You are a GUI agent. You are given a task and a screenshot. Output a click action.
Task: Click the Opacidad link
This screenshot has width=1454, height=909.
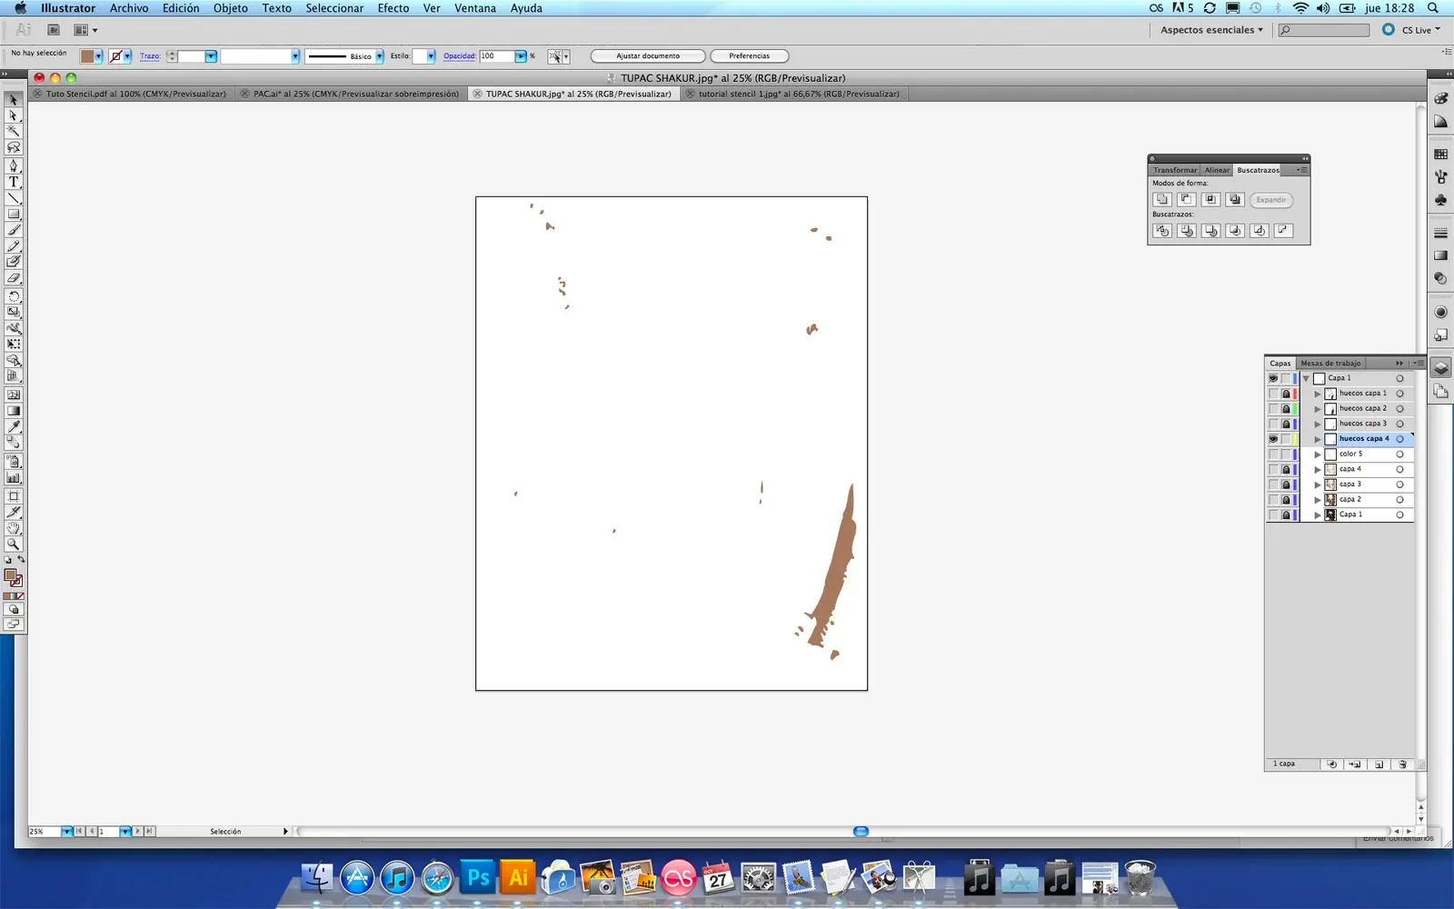tap(460, 56)
